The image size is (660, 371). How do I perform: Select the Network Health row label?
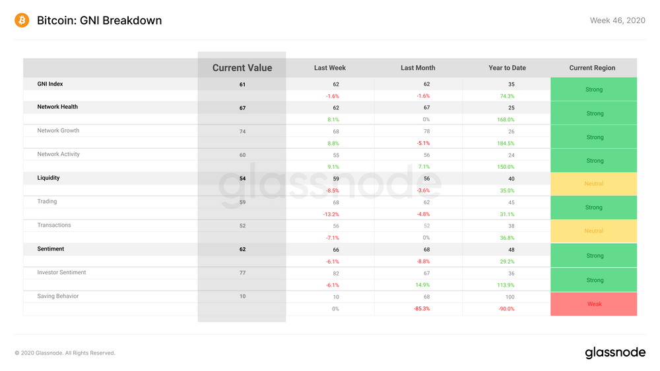(57, 107)
